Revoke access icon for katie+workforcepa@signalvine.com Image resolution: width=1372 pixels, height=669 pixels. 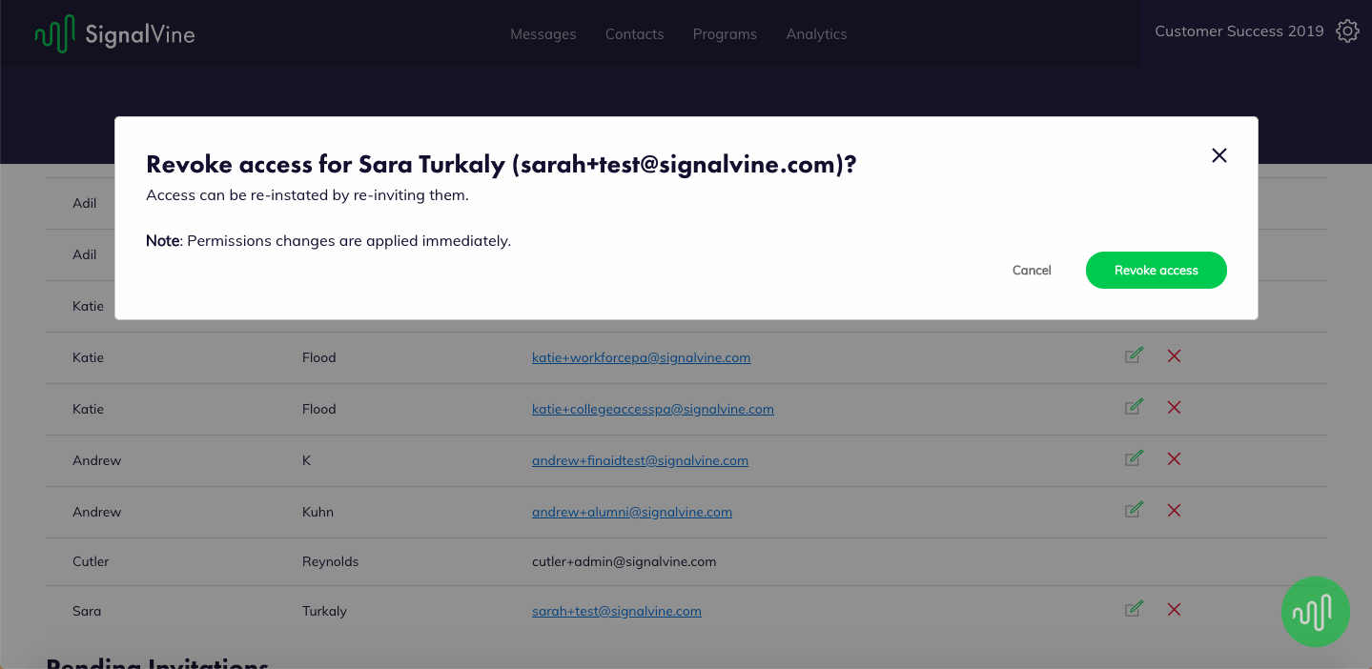1174,355
